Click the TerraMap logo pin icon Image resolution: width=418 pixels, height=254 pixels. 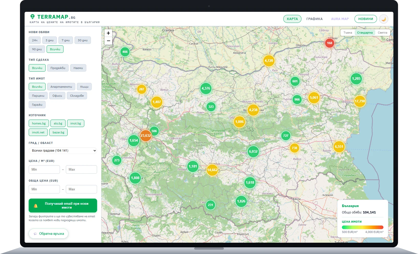pos(33,17)
